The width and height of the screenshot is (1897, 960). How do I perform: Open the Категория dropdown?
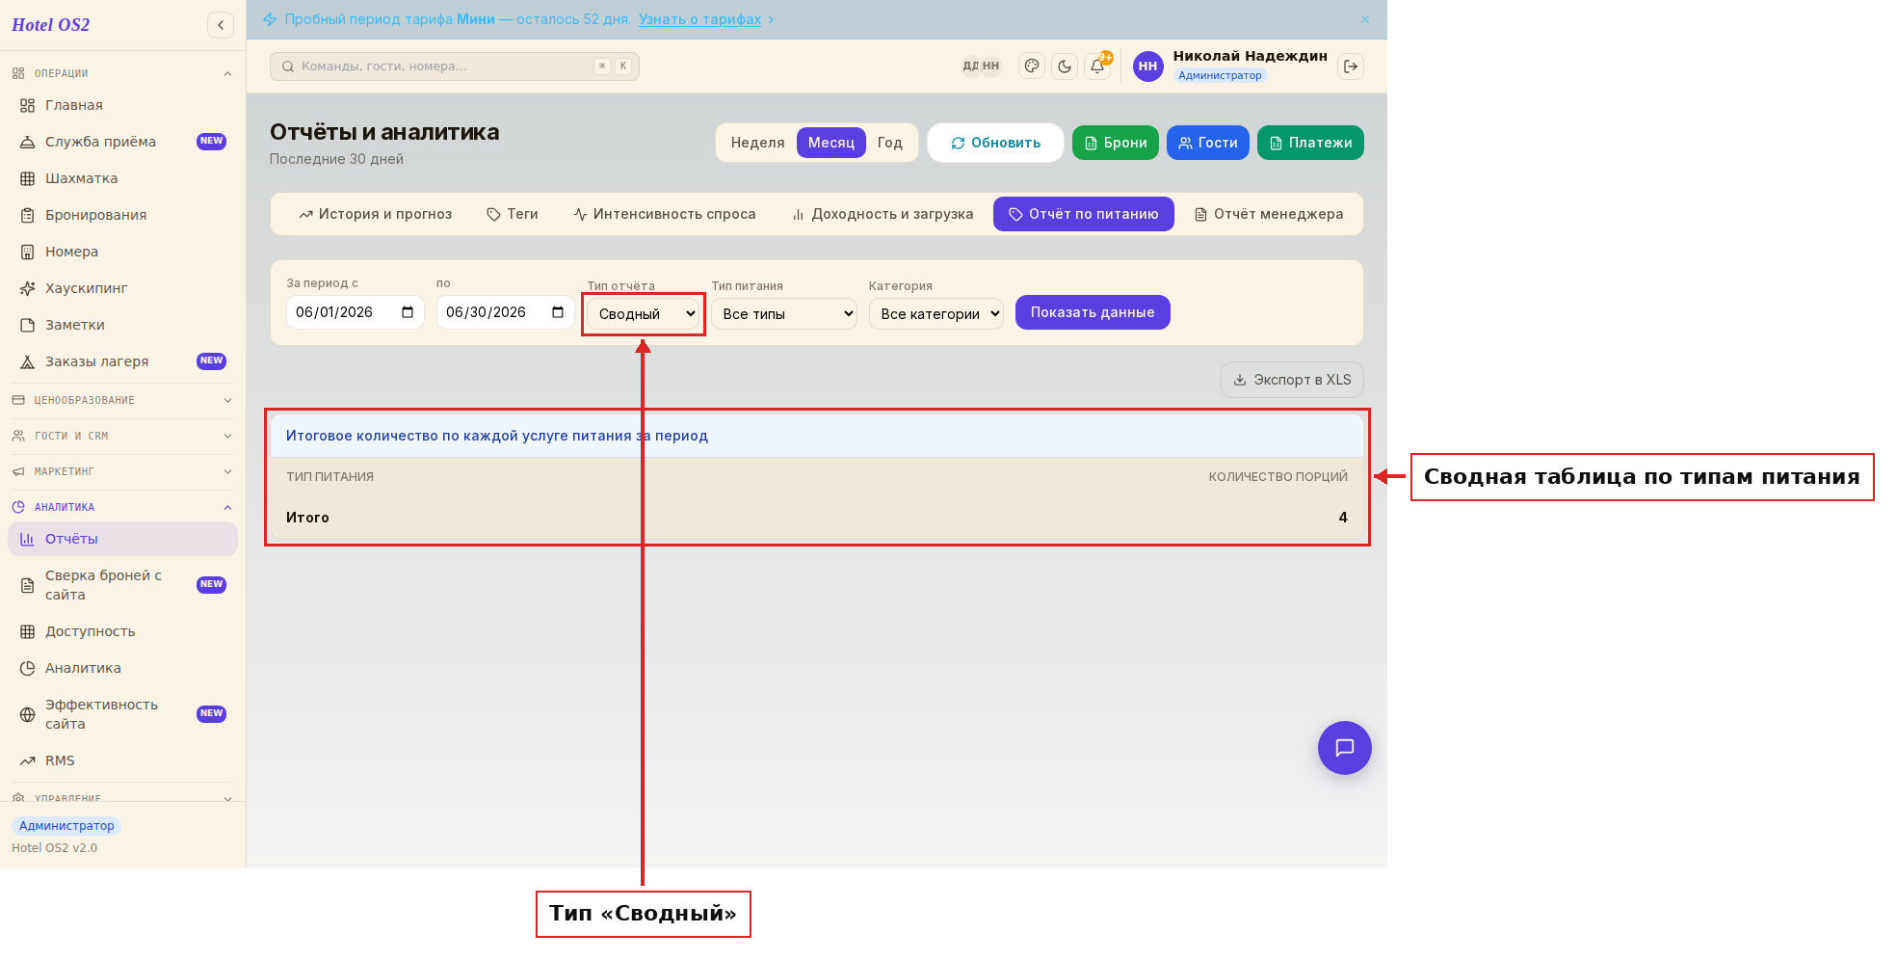click(x=936, y=314)
